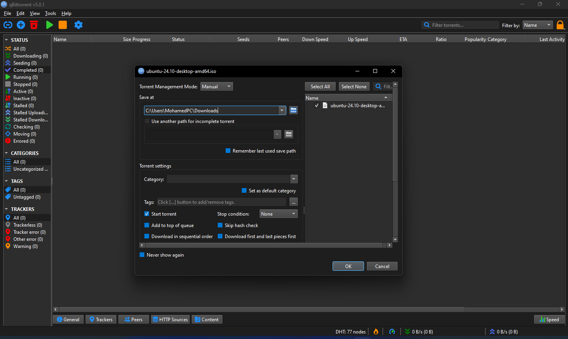This screenshot has width=568, height=339.
Task: Click the Add Torrent File plus icon
Action: pyautogui.click(x=21, y=25)
